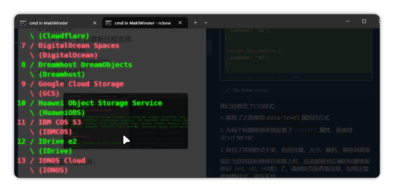This screenshot has width=394, height=192.
Task: Click the data-level inline code text
Action: click(x=283, y=117)
